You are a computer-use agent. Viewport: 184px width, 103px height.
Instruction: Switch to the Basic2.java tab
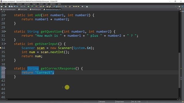[23, 9]
